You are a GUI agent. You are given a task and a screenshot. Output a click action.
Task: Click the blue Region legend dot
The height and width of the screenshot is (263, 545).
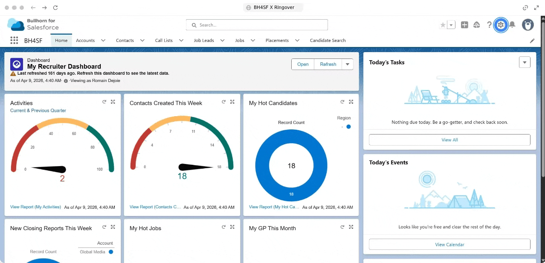pyautogui.click(x=348, y=127)
